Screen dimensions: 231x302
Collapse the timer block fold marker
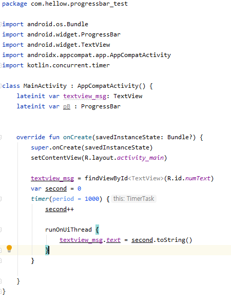click(x=1, y=199)
